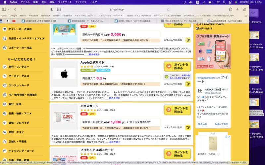Click the クレジットカード category icon
This screenshot has width=265, height=165.
(x=5, y=85)
